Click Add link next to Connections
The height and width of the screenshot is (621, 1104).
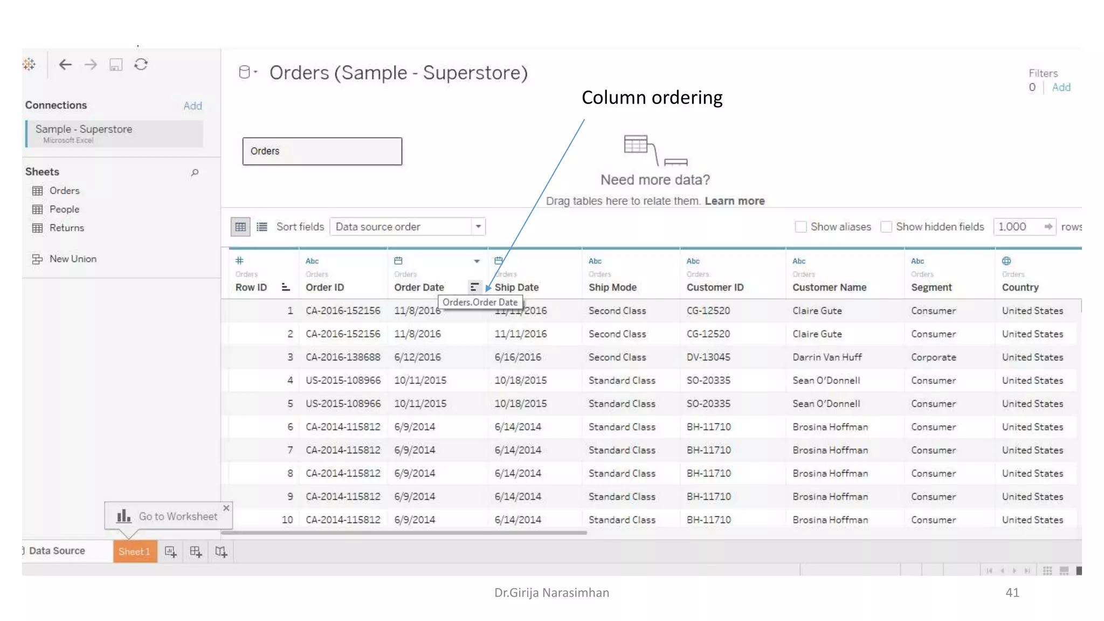pos(192,106)
